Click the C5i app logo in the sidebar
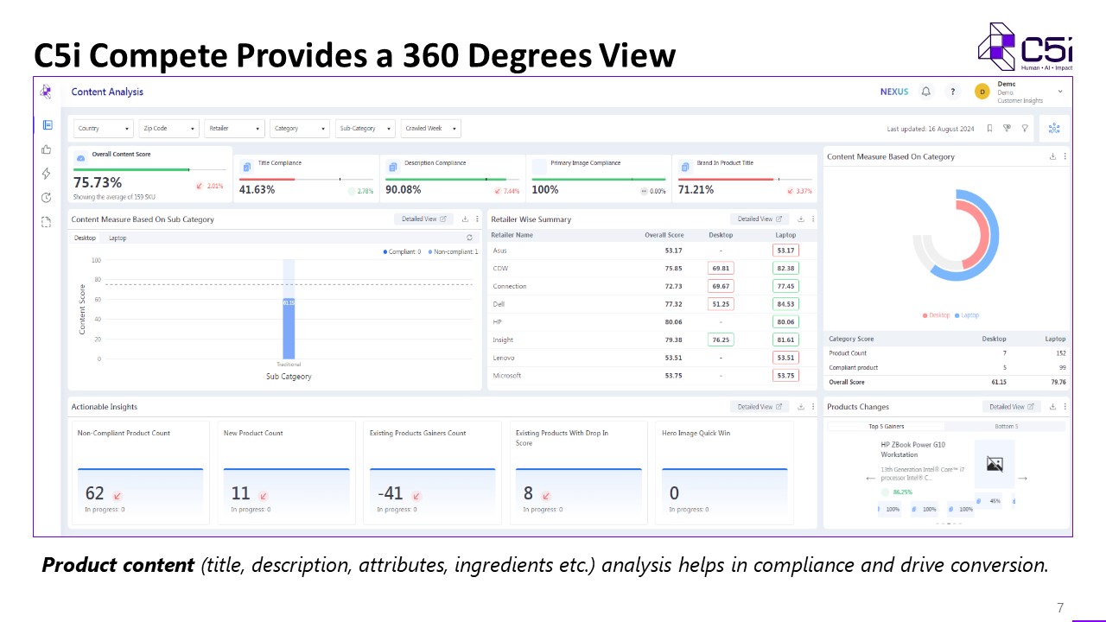The height and width of the screenshot is (622, 1106). click(x=47, y=92)
